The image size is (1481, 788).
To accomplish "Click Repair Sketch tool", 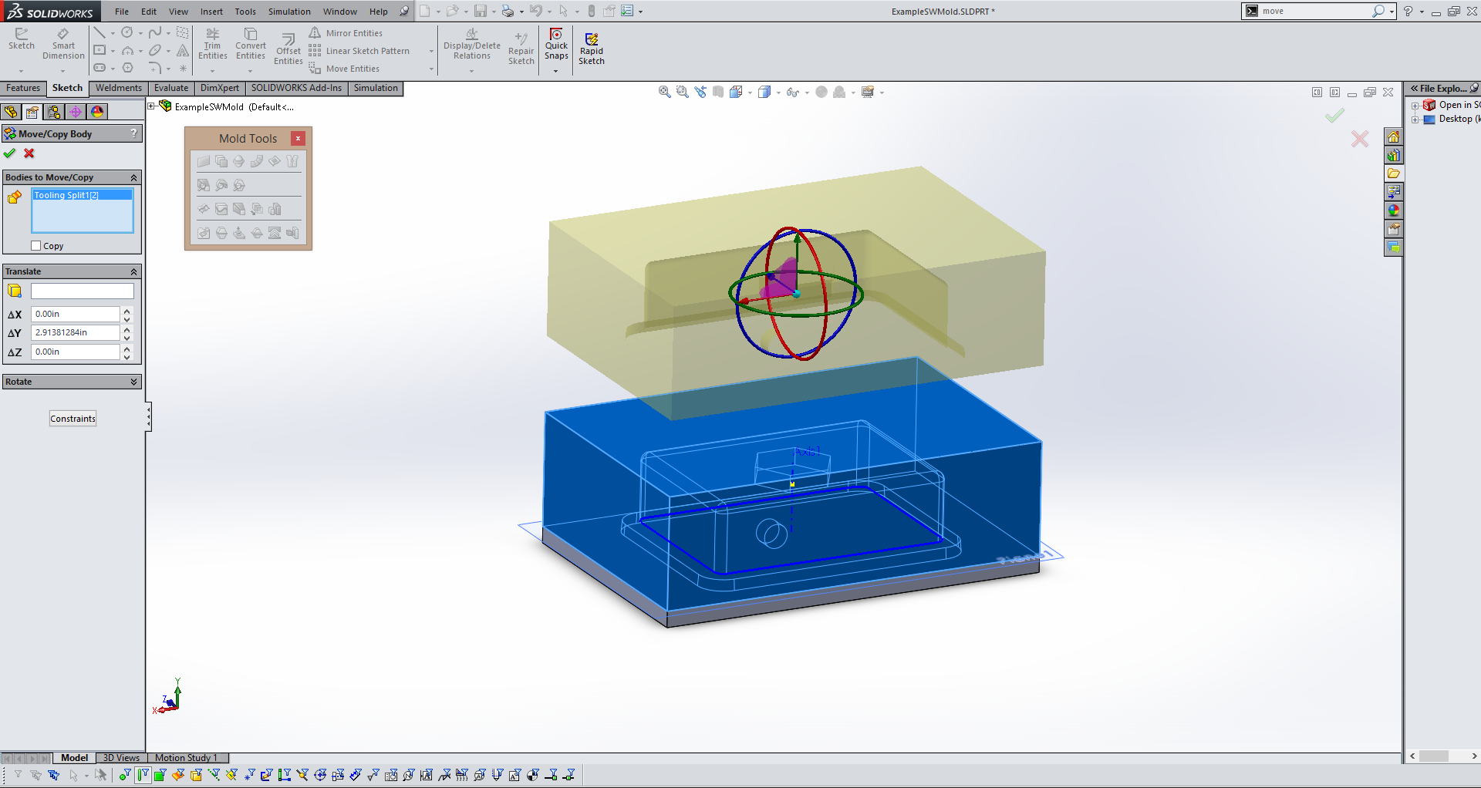I will point(521,49).
